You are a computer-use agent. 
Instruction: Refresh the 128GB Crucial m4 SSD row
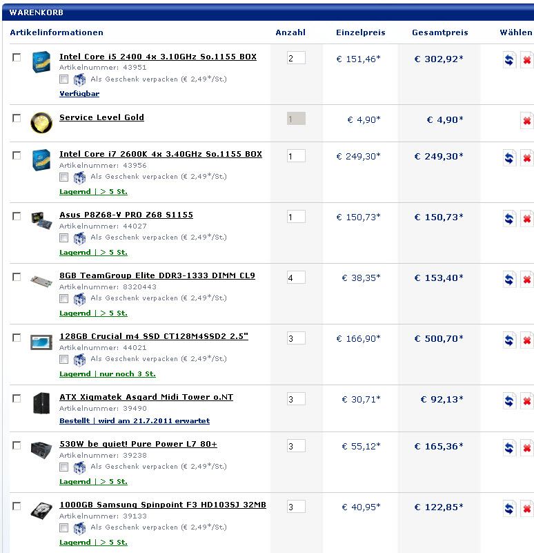coord(509,340)
